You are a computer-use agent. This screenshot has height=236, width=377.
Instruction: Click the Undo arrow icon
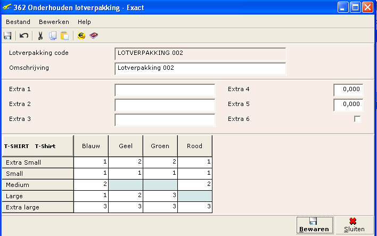click(x=24, y=36)
